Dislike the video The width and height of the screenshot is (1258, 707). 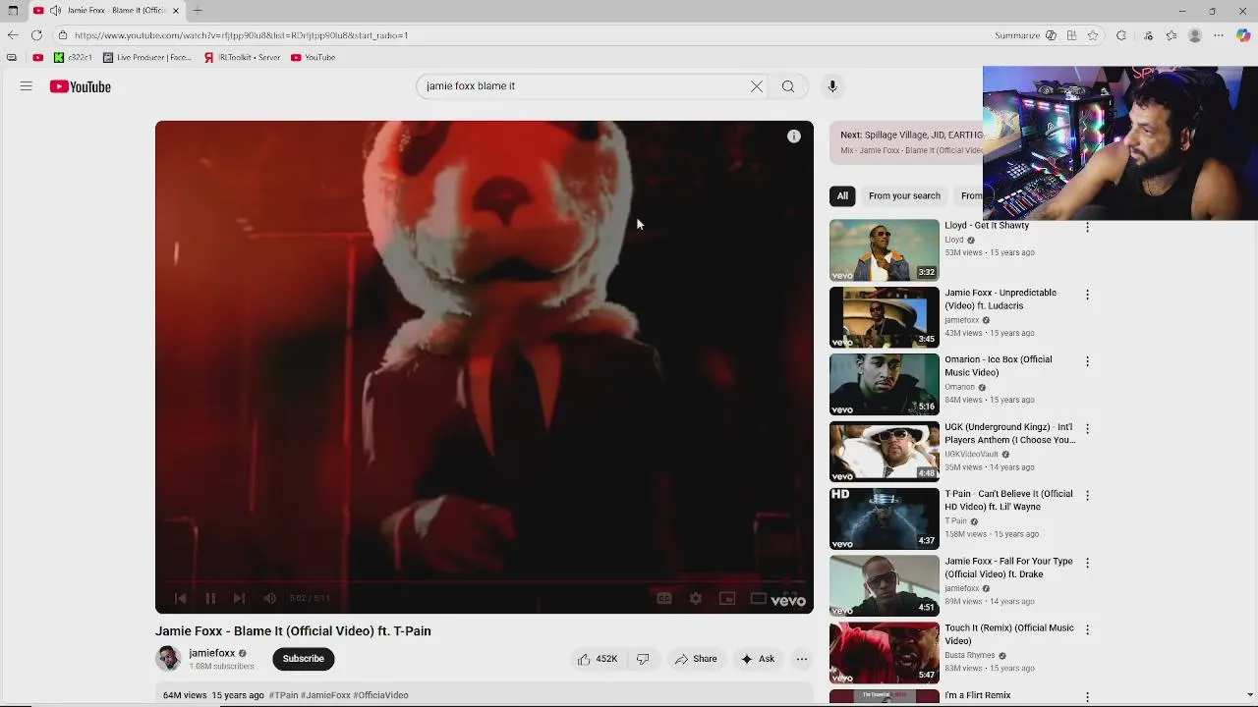tap(643, 659)
